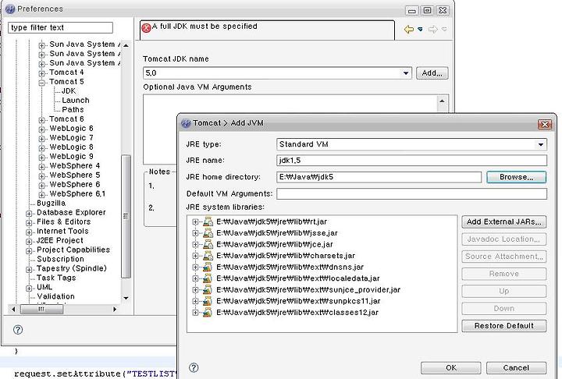Expand the Tapestry (Spindle) node
The width and height of the screenshot is (562, 379).
[29, 269]
